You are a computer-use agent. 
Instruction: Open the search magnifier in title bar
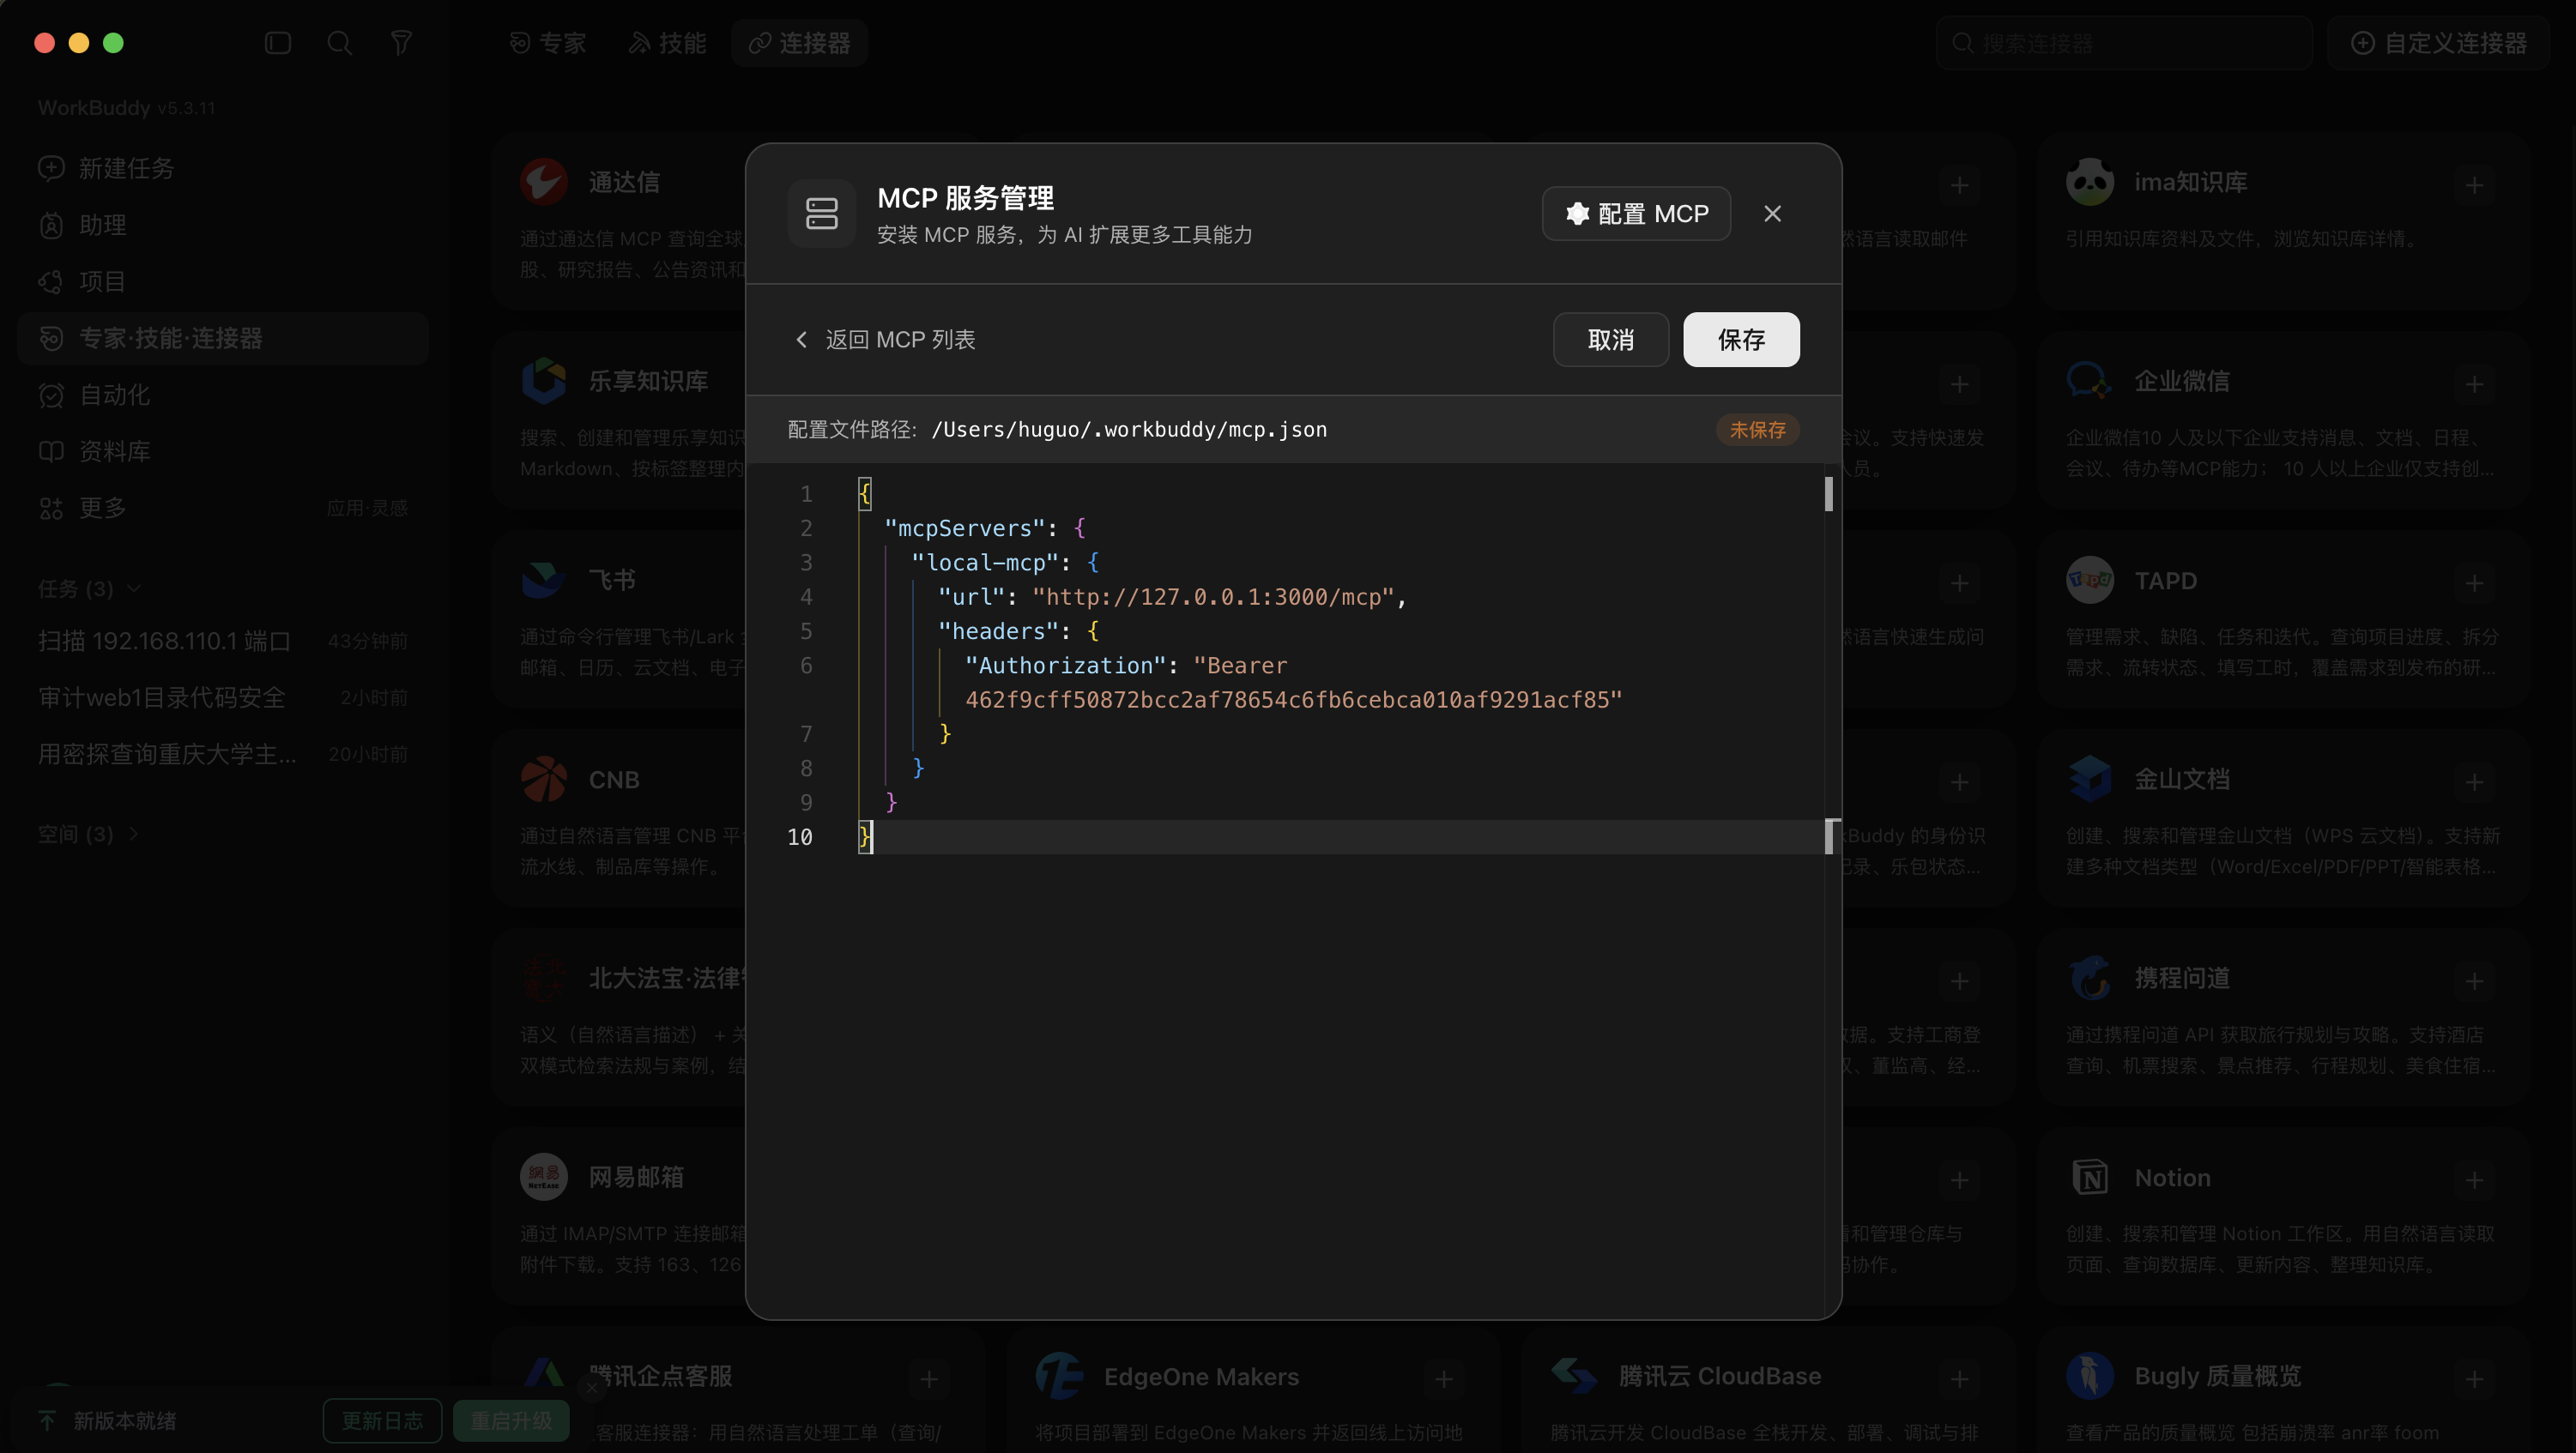(x=339, y=43)
